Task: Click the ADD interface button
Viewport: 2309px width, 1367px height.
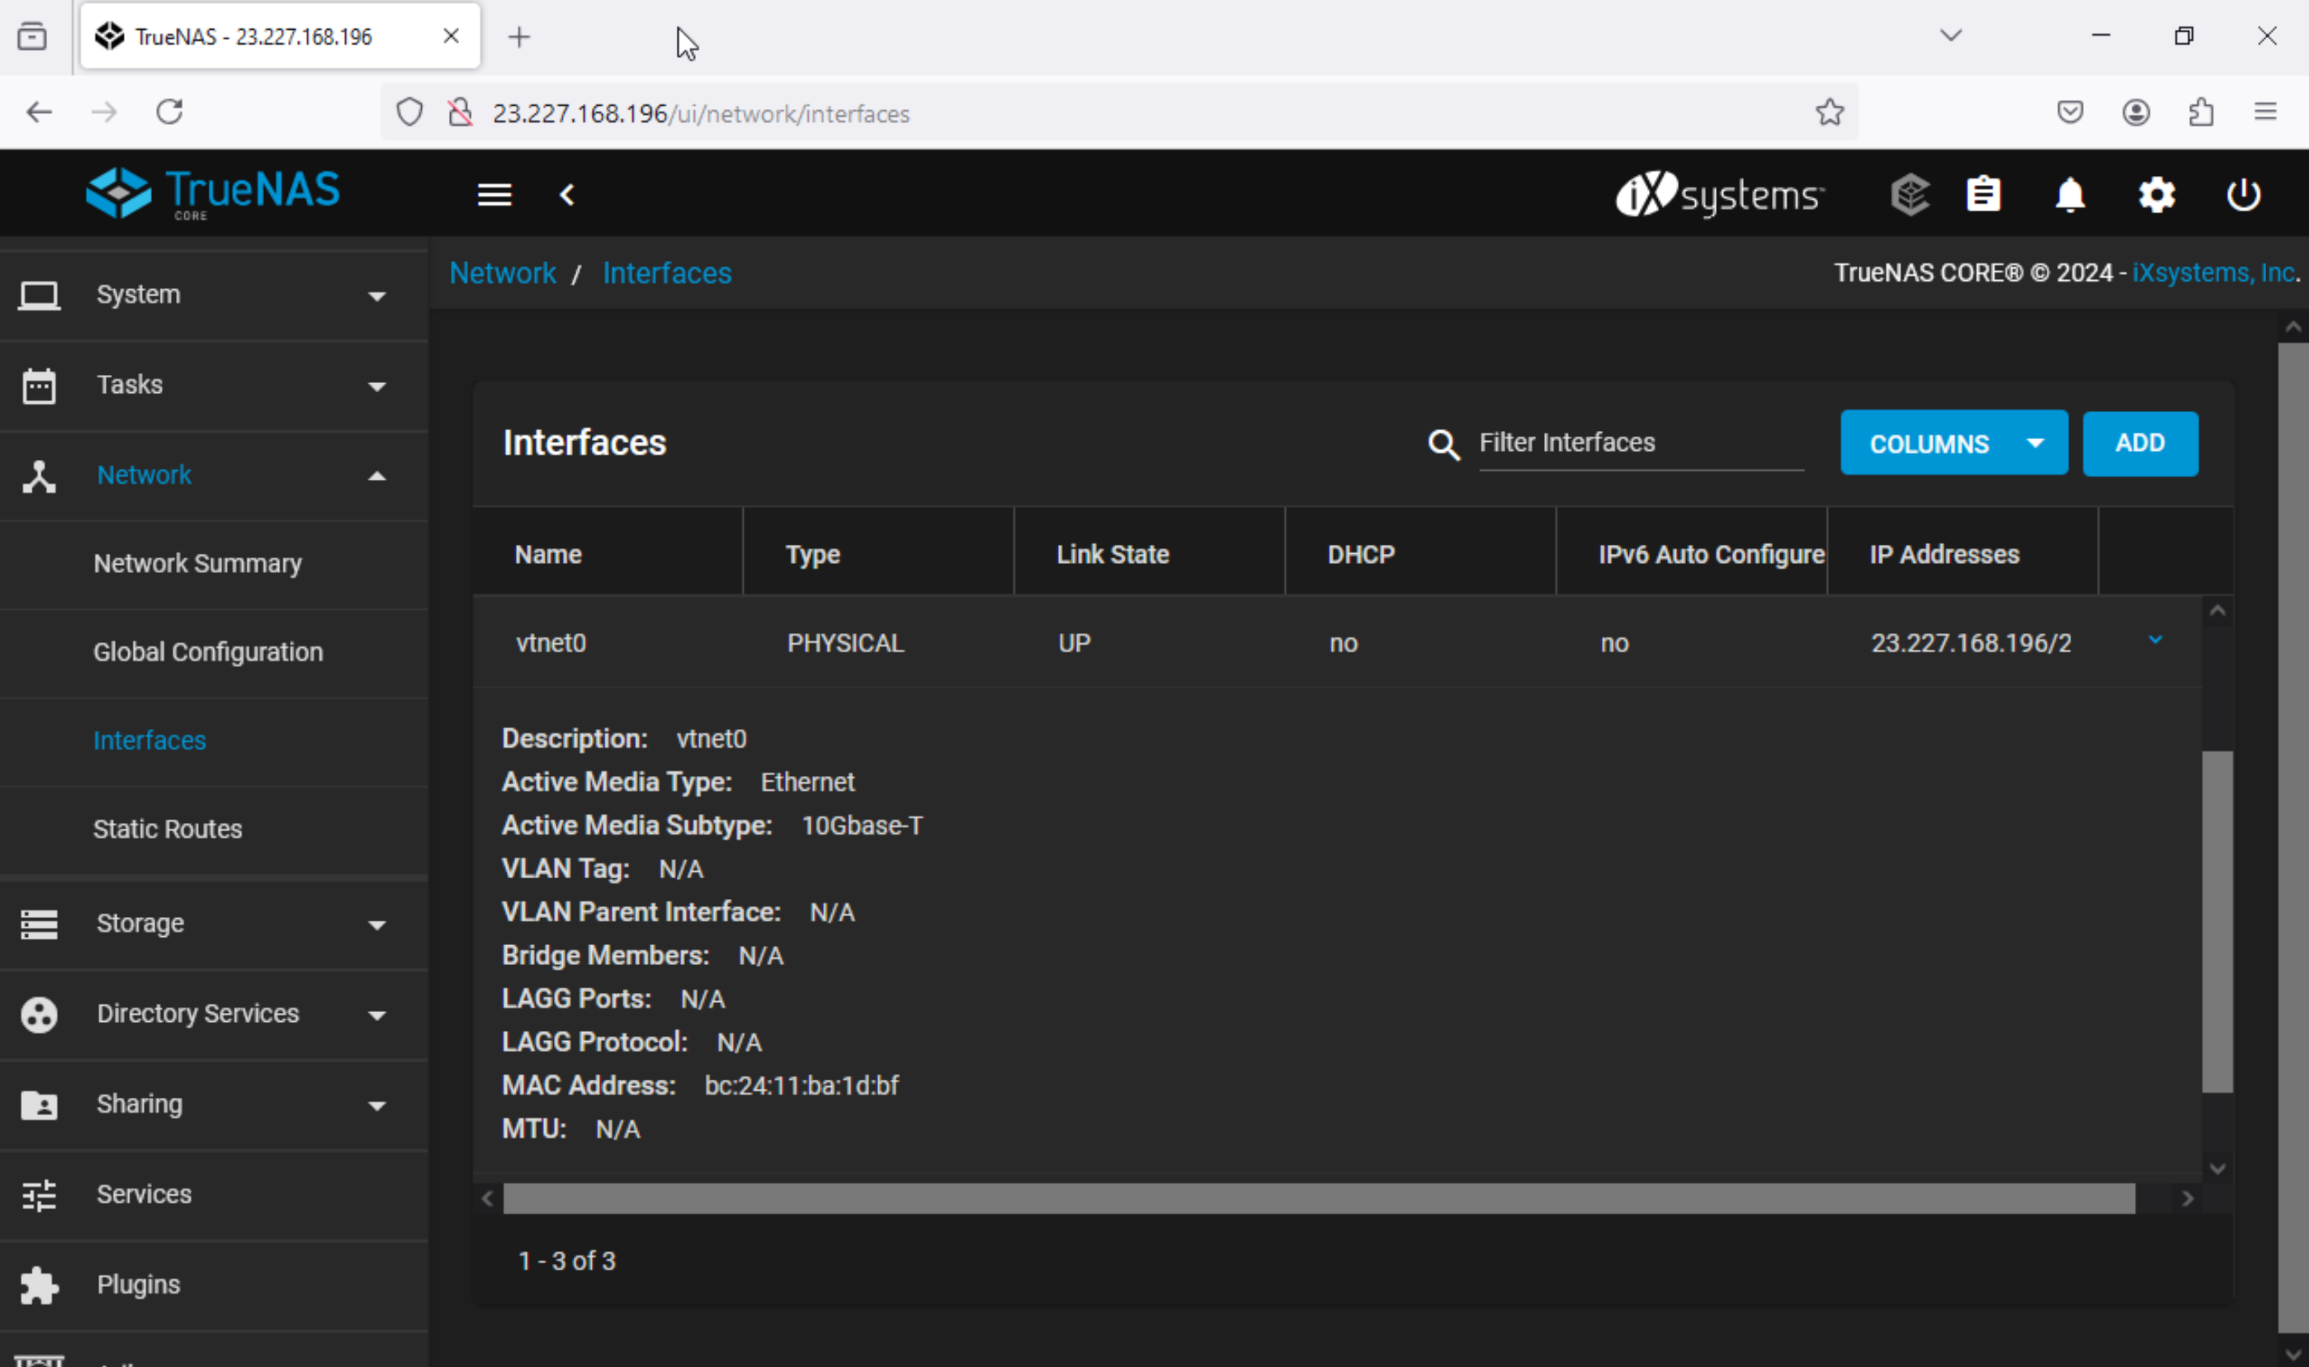Action: pos(2140,443)
